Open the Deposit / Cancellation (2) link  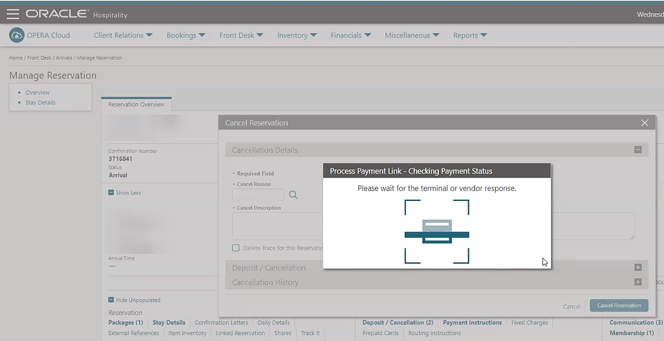point(398,322)
